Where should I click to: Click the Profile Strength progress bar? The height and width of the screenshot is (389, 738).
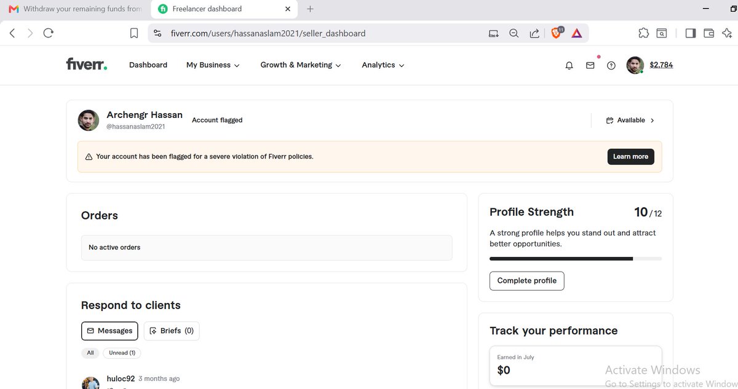[576, 259]
